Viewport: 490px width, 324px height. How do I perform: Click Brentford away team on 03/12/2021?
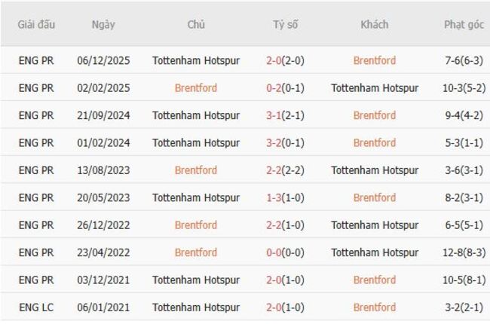click(x=374, y=280)
